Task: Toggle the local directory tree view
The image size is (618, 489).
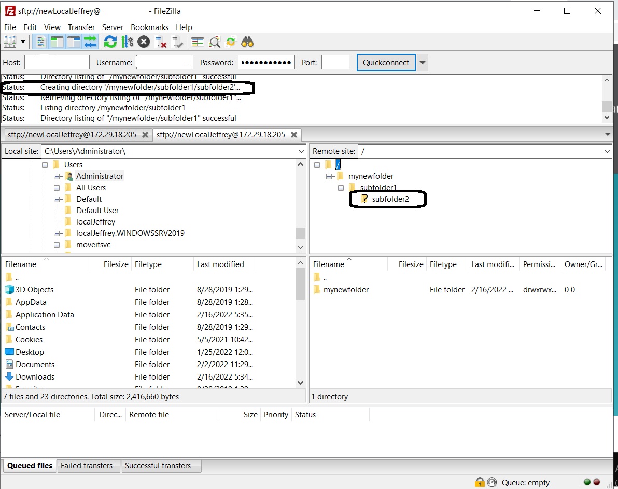Action: [57, 41]
